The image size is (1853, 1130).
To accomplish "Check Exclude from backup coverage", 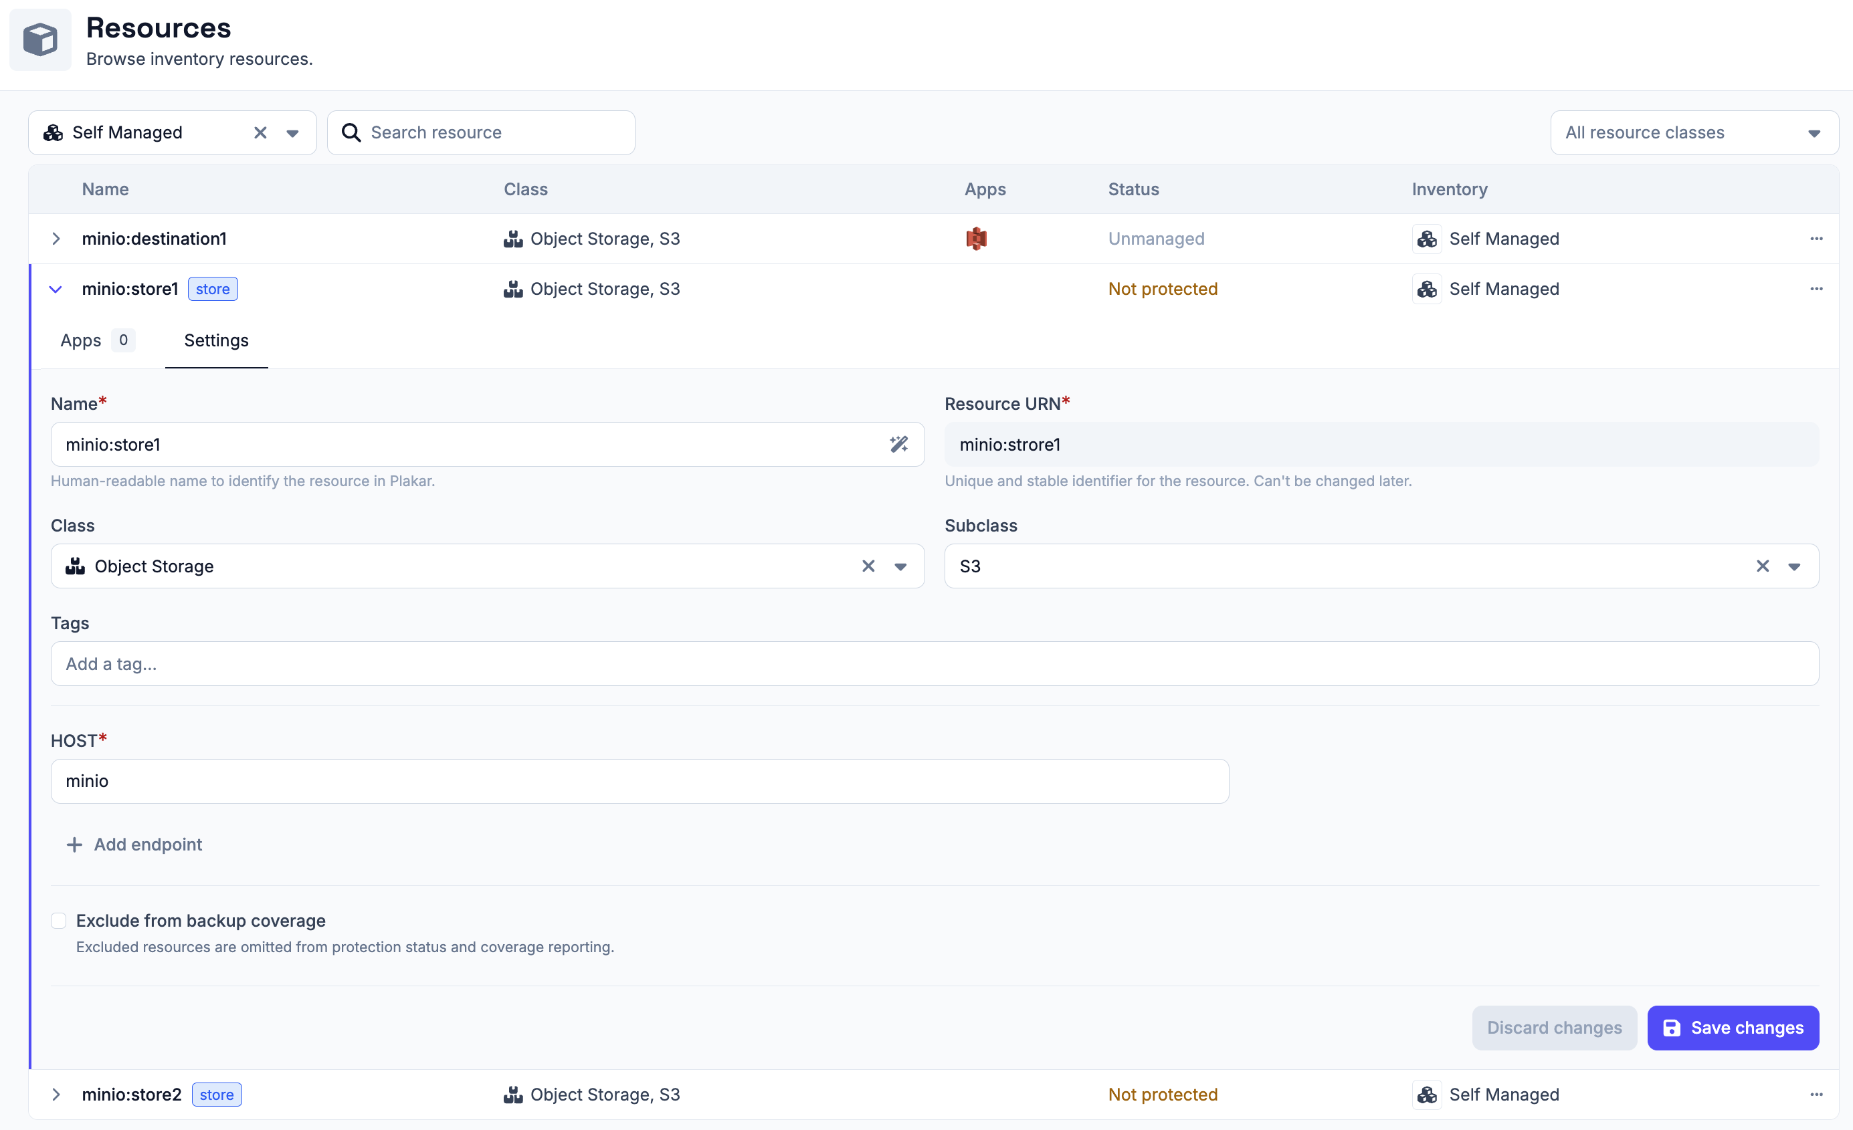I will [59, 921].
